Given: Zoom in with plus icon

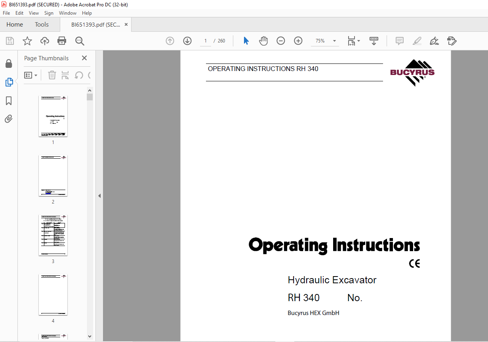Looking at the screenshot, I should 298,41.
